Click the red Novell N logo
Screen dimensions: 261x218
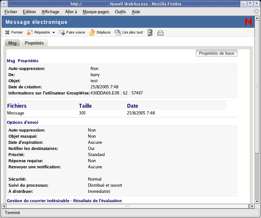coord(248,22)
